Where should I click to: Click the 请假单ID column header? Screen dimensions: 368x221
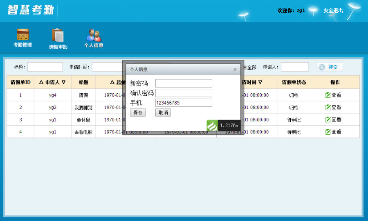point(20,82)
